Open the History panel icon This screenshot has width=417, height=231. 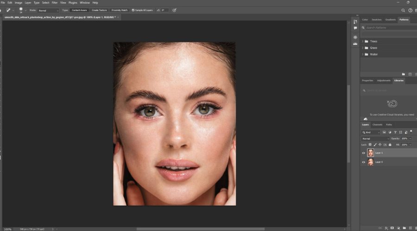tap(355, 22)
